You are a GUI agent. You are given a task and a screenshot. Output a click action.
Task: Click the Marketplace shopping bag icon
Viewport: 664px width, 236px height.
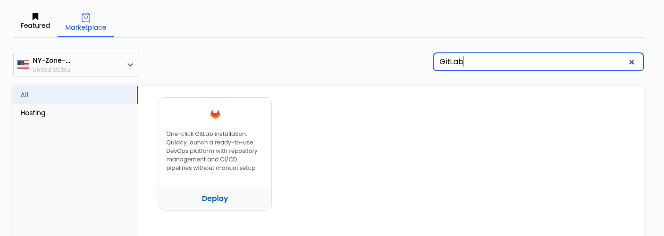click(86, 17)
